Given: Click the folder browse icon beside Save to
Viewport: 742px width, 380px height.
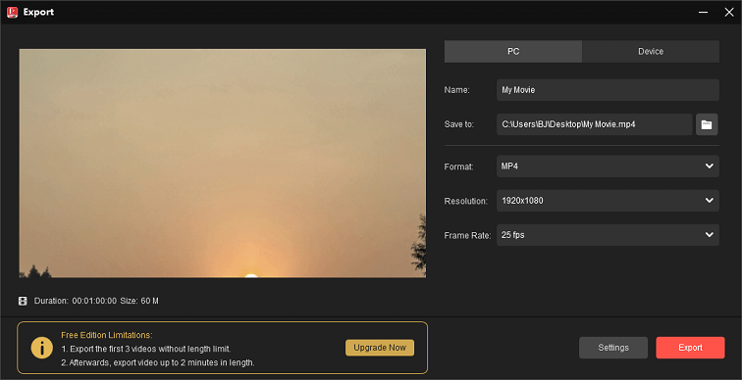Looking at the screenshot, I should 707,124.
